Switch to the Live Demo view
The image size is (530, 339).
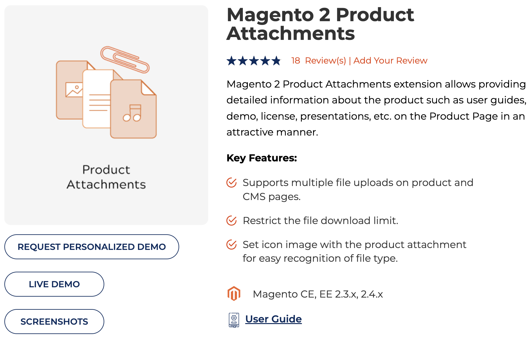[54, 284]
